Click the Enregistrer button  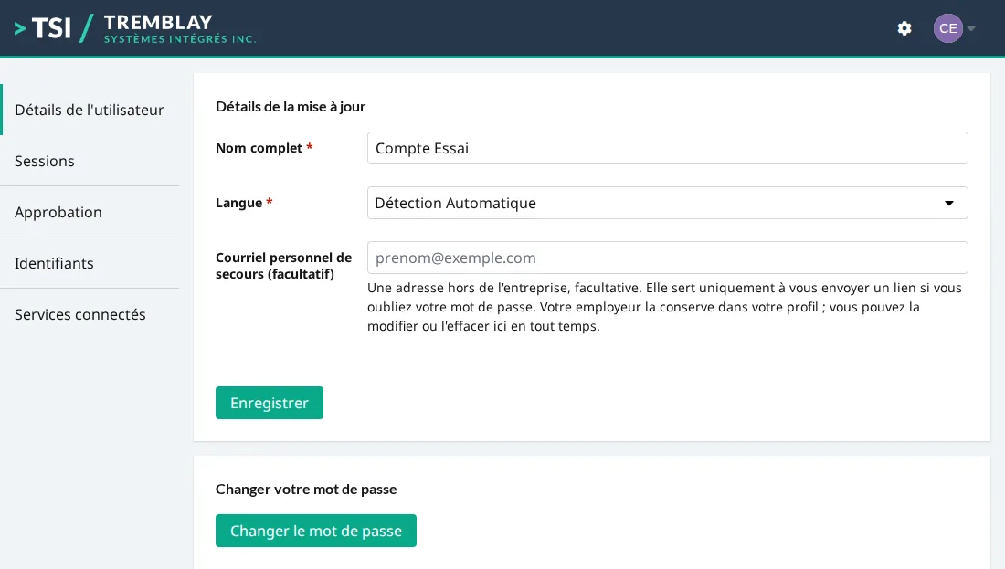pyautogui.click(x=270, y=403)
